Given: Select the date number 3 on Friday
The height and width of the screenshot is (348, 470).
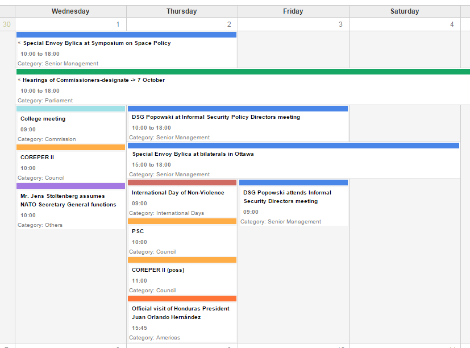Looking at the screenshot, I should click(x=340, y=24).
